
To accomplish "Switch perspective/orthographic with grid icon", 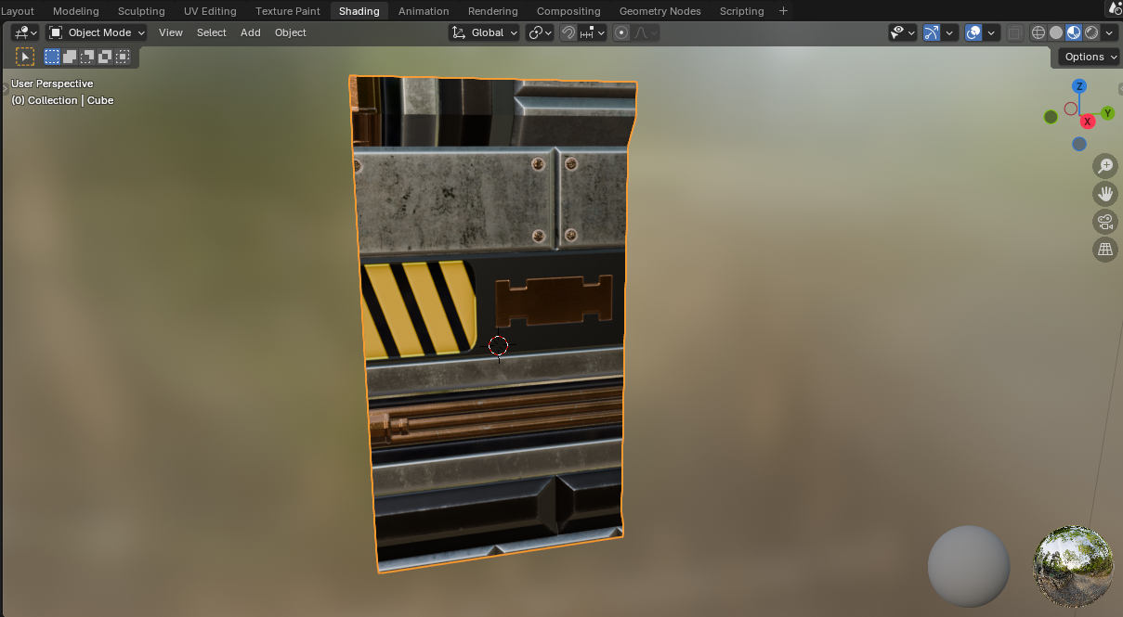I will click(x=1105, y=250).
